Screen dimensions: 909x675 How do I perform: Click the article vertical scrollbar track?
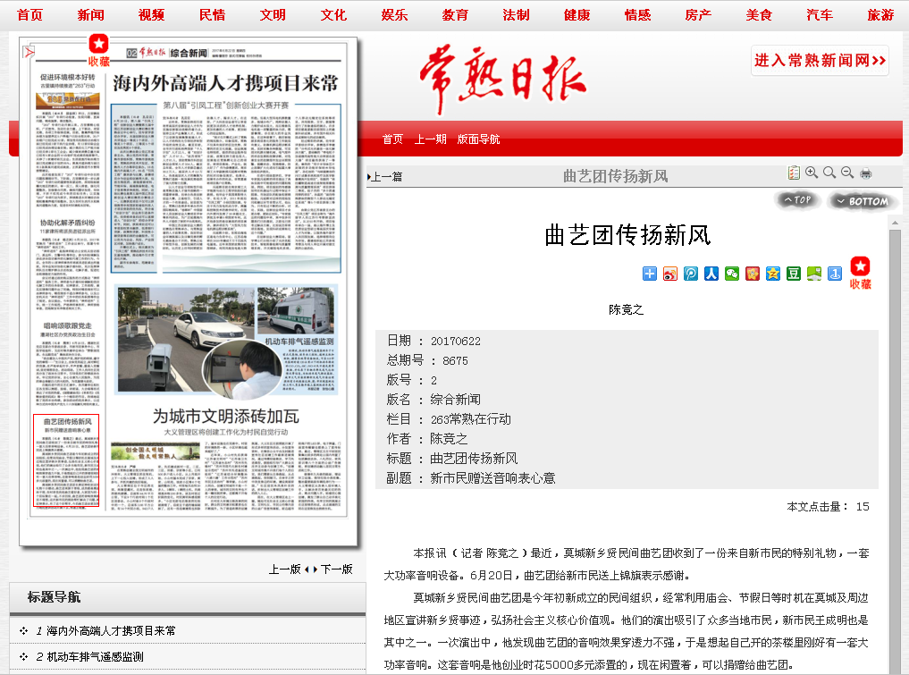[x=895, y=451]
